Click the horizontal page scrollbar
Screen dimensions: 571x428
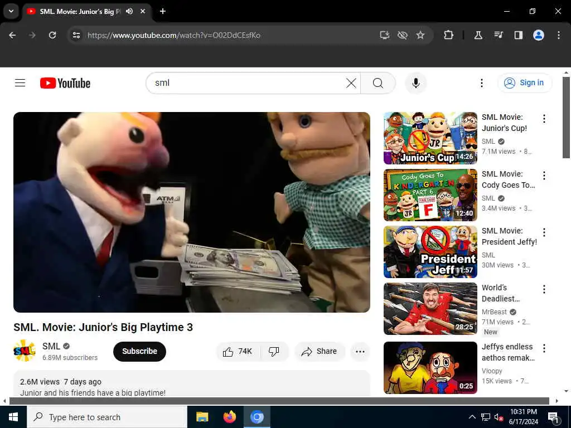(279, 401)
